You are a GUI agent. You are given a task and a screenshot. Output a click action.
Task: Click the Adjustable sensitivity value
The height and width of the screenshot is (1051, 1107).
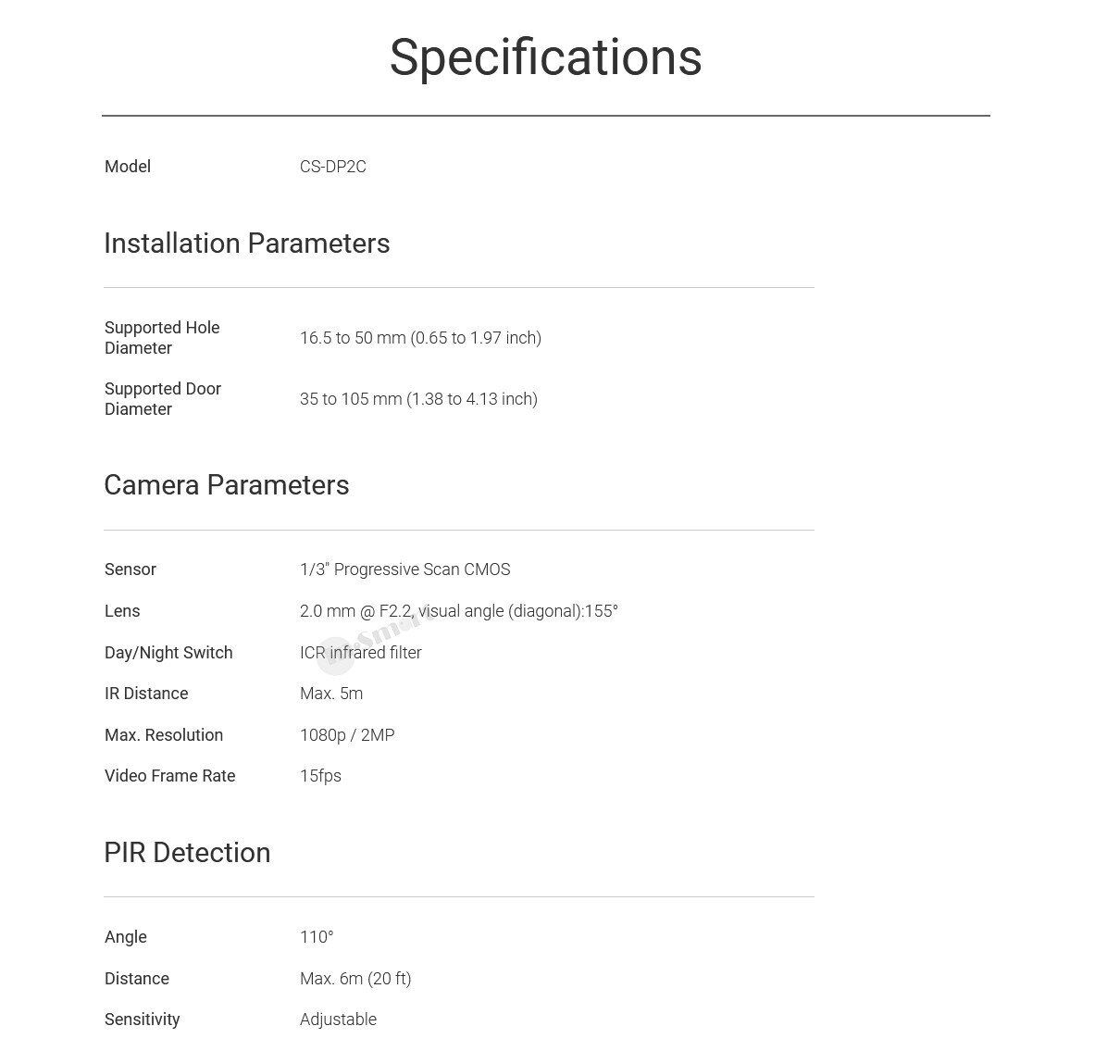[338, 1020]
